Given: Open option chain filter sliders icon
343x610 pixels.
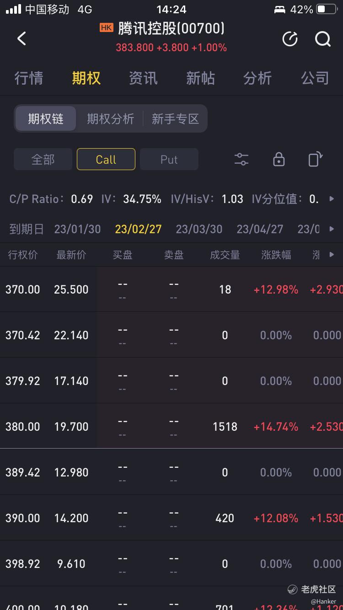Looking at the screenshot, I should tap(241, 159).
